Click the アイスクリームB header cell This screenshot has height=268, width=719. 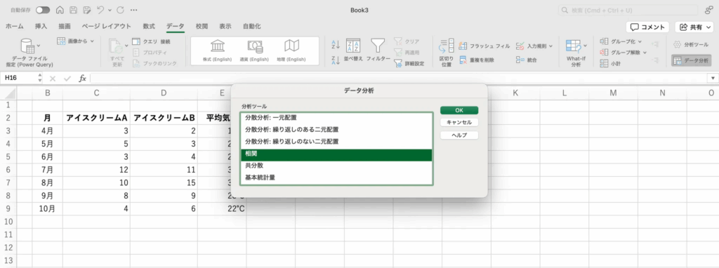[x=164, y=118]
